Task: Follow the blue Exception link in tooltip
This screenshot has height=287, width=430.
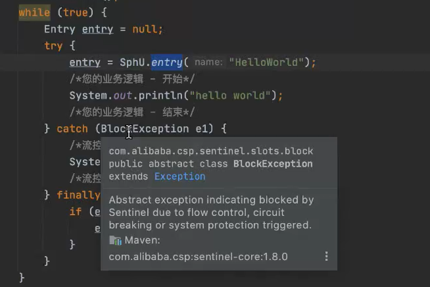Action: (180, 176)
